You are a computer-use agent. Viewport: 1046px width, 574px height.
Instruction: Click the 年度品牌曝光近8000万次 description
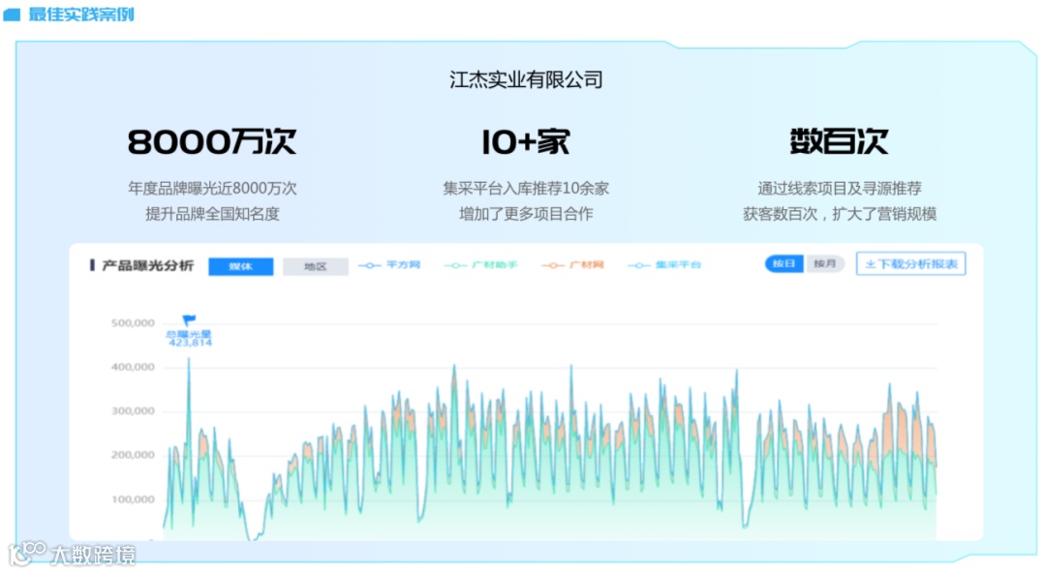[212, 189]
